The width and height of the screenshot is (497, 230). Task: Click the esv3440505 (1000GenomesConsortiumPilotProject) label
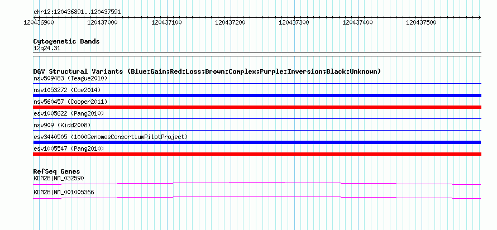tap(111, 137)
